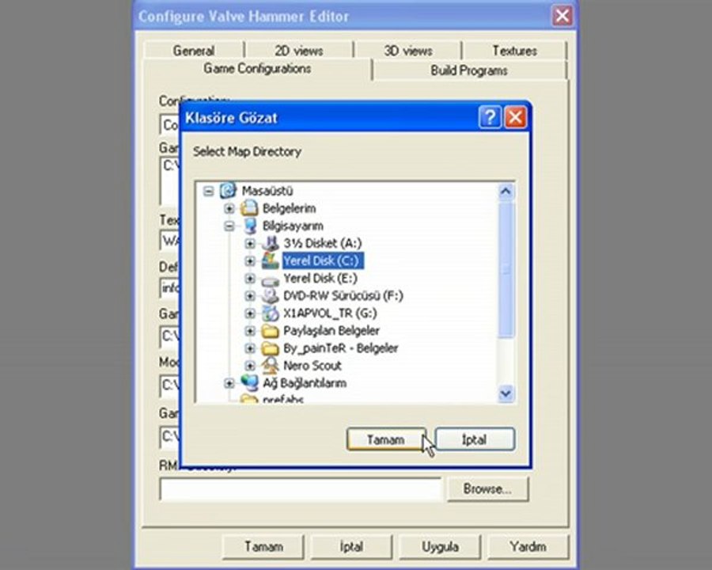Expand the 3½ Disket (A:) node
The height and width of the screenshot is (570, 712).
coord(250,244)
